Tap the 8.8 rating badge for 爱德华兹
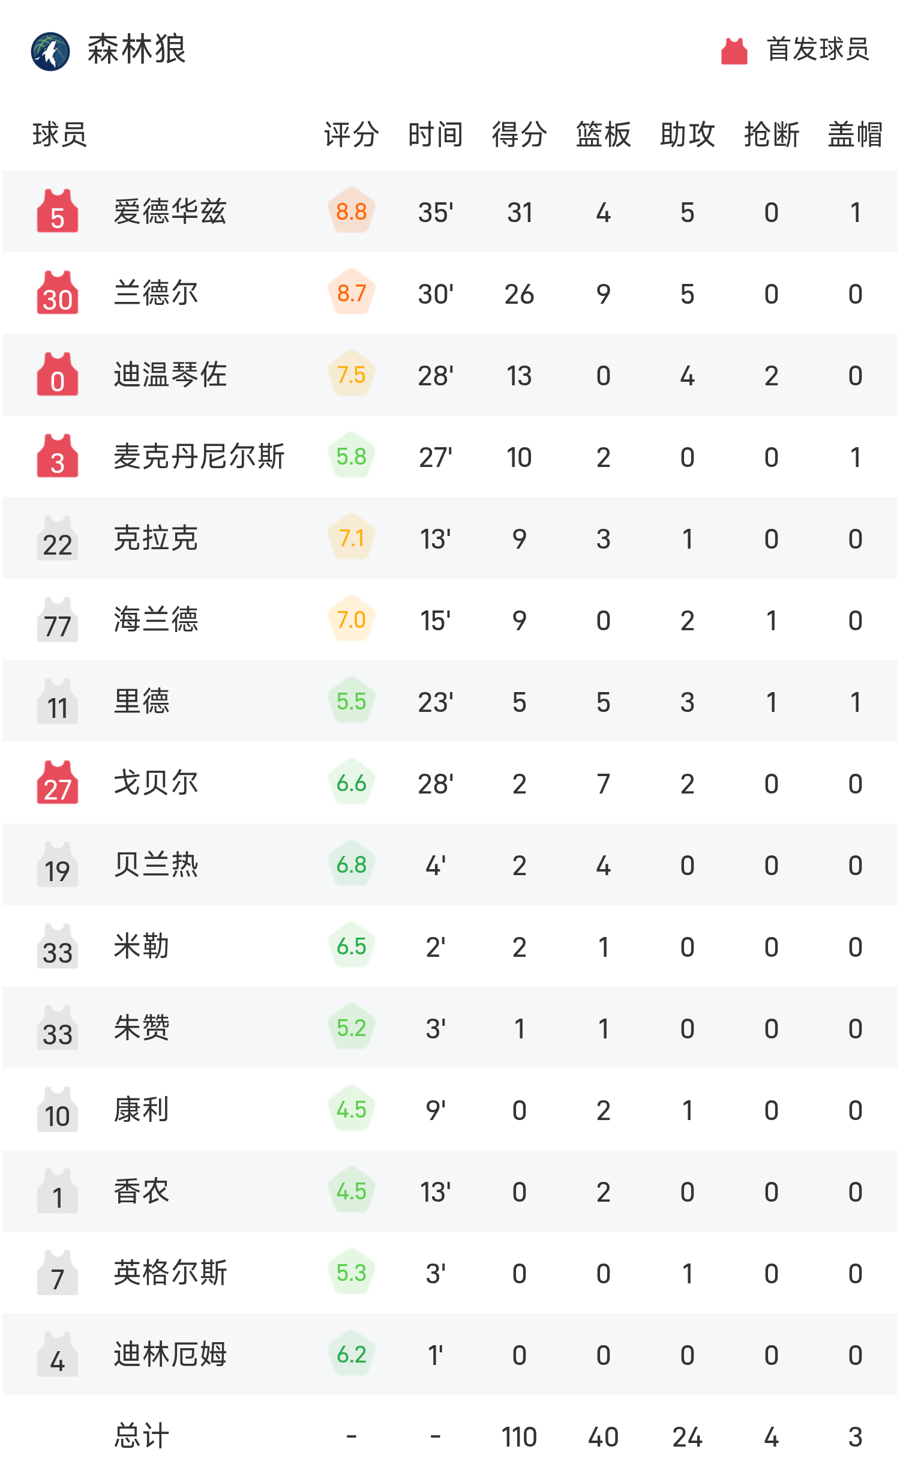900x1479 pixels. tap(352, 211)
